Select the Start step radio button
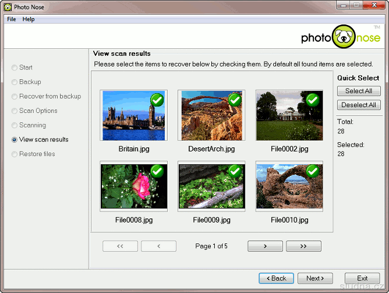Screen dimensions: 389x293 click(x=15, y=68)
